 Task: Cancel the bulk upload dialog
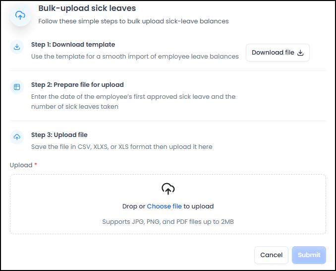[271, 255]
